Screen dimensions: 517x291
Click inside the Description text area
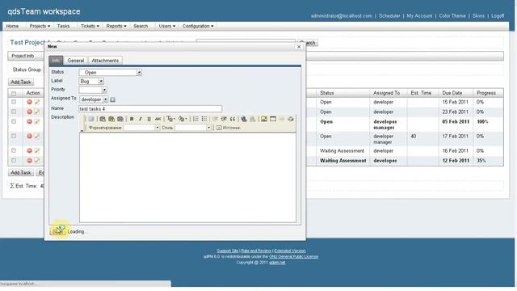pos(187,178)
